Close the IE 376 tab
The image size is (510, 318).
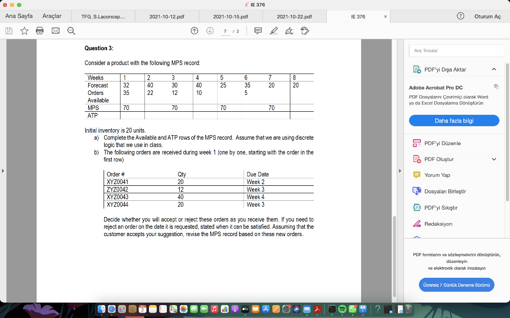pos(385,16)
